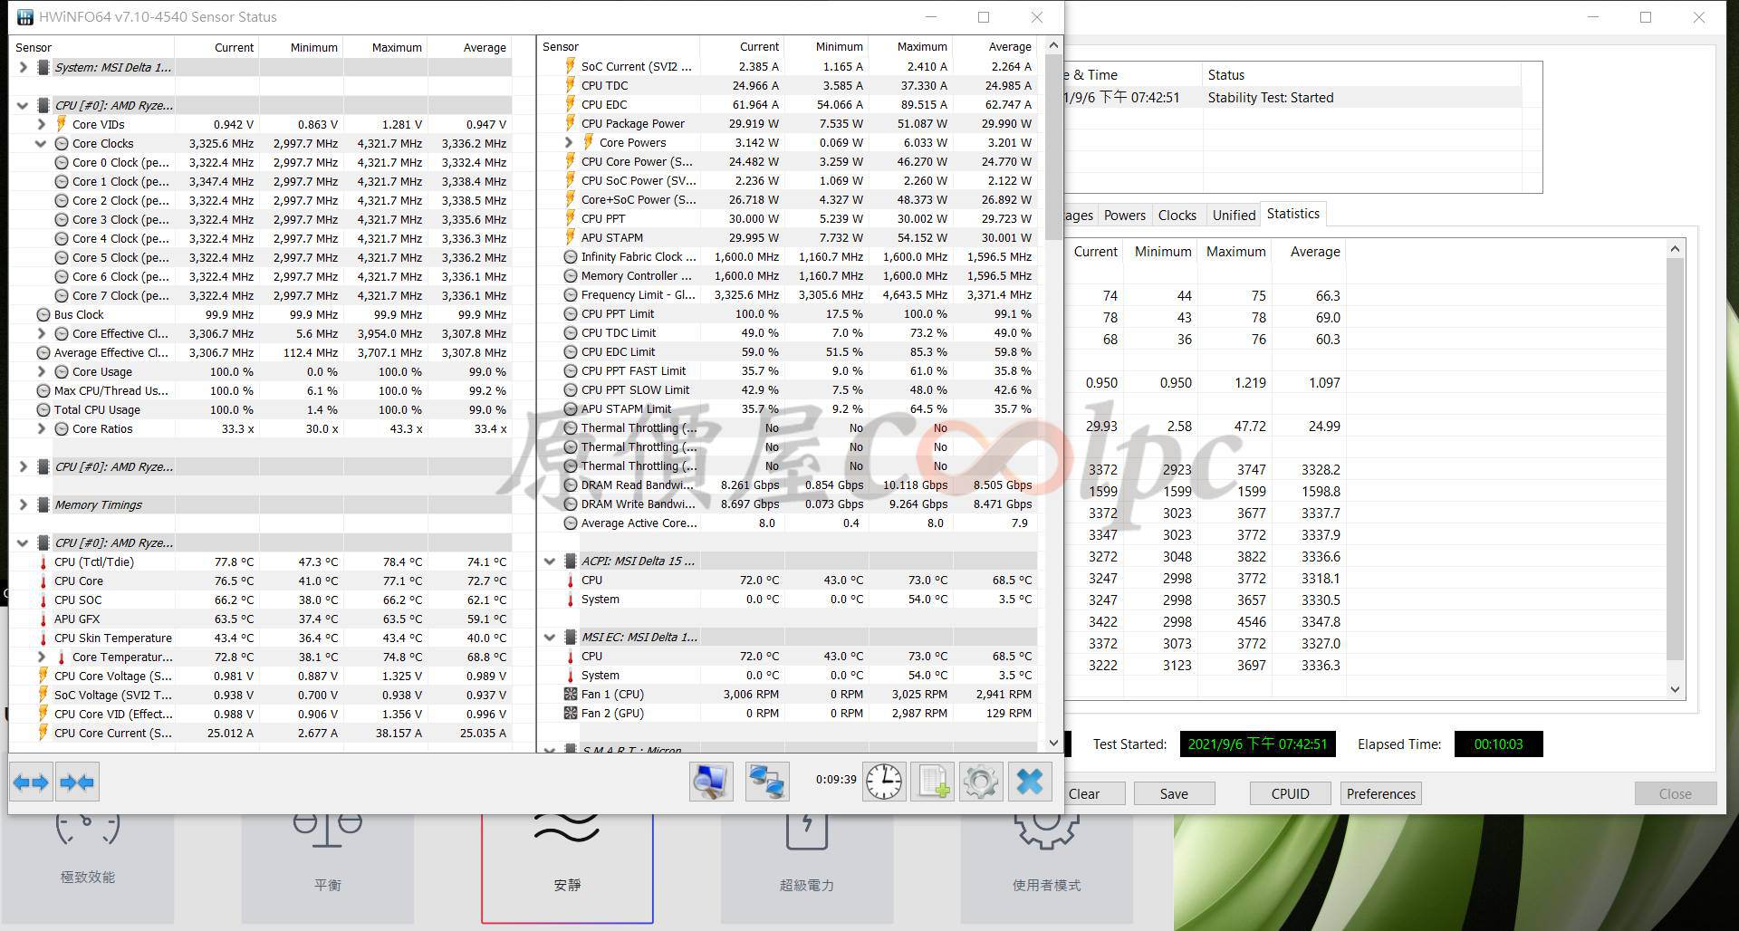Click the collapse columns arrows icon

tap(77, 782)
